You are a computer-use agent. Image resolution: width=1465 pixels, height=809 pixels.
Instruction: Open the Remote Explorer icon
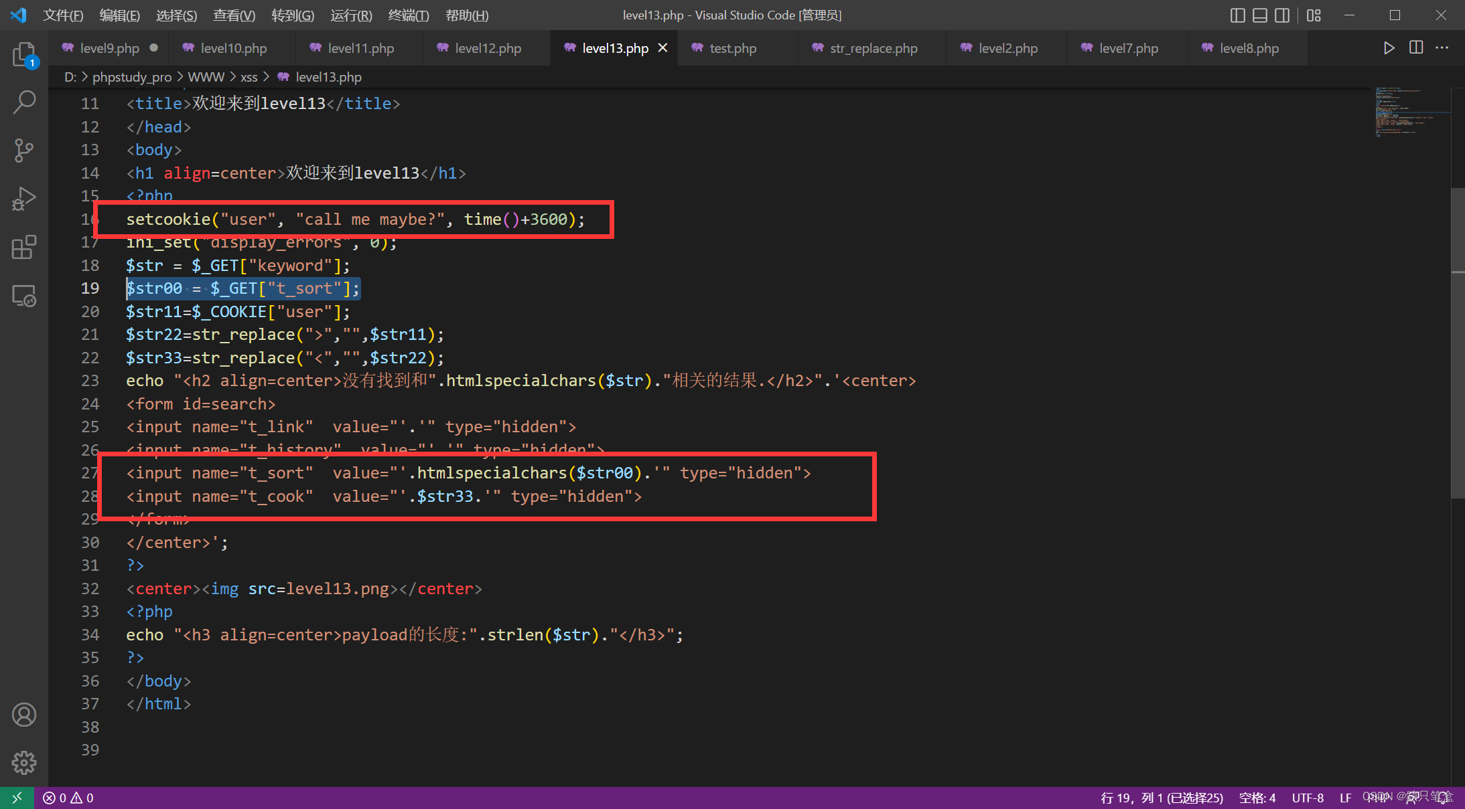(24, 296)
